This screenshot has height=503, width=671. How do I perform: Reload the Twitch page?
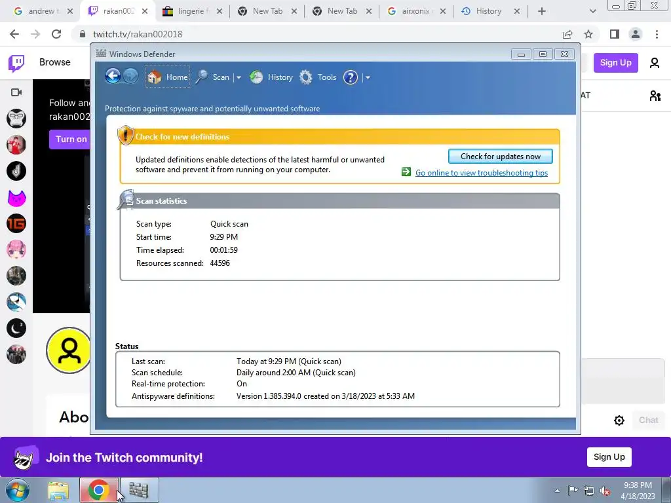pos(56,34)
